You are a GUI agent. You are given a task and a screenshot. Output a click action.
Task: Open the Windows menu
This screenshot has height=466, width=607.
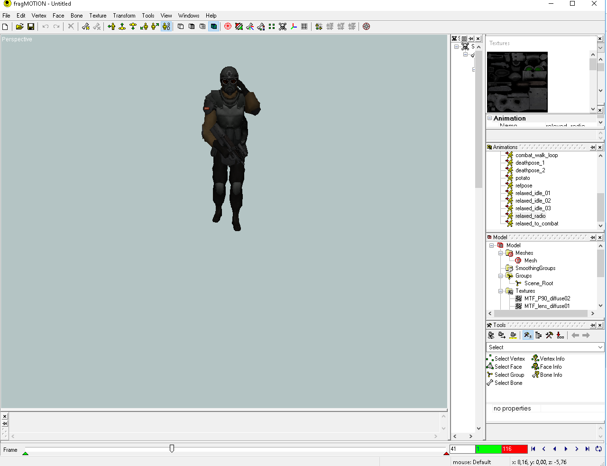[189, 16]
